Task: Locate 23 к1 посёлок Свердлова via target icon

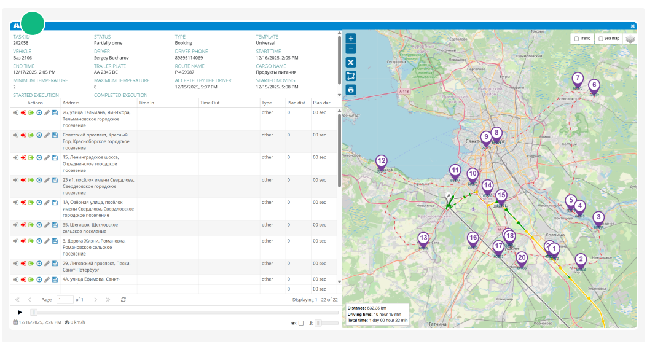Action: click(x=39, y=181)
